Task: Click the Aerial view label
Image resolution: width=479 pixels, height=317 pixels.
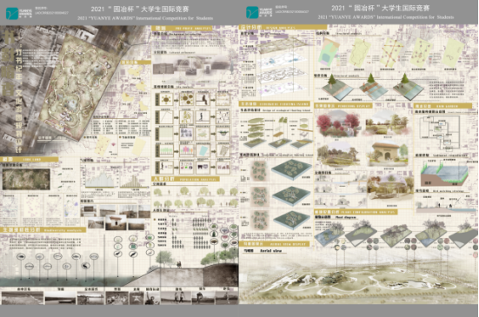Action: [270, 250]
